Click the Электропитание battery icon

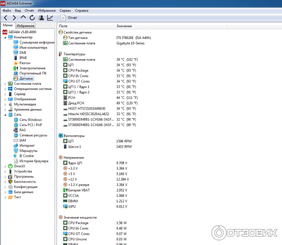click(16, 68)
